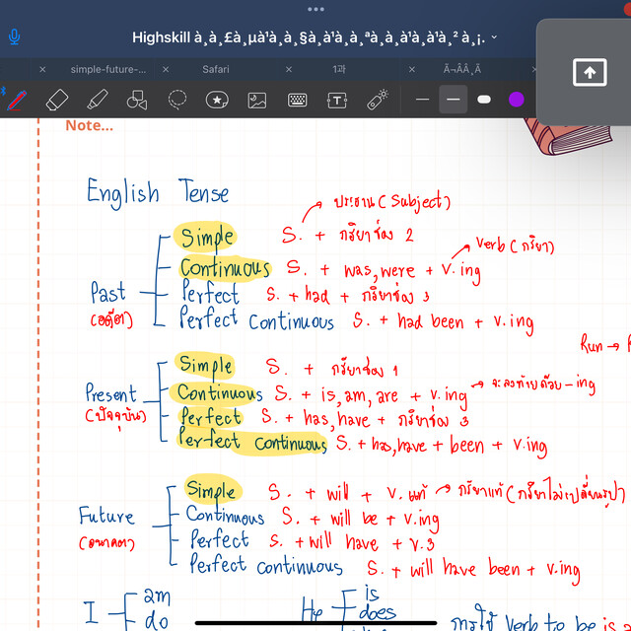The image size is (631, 631).
Task: Select the Eraser tool
Action: pos(56,100)
